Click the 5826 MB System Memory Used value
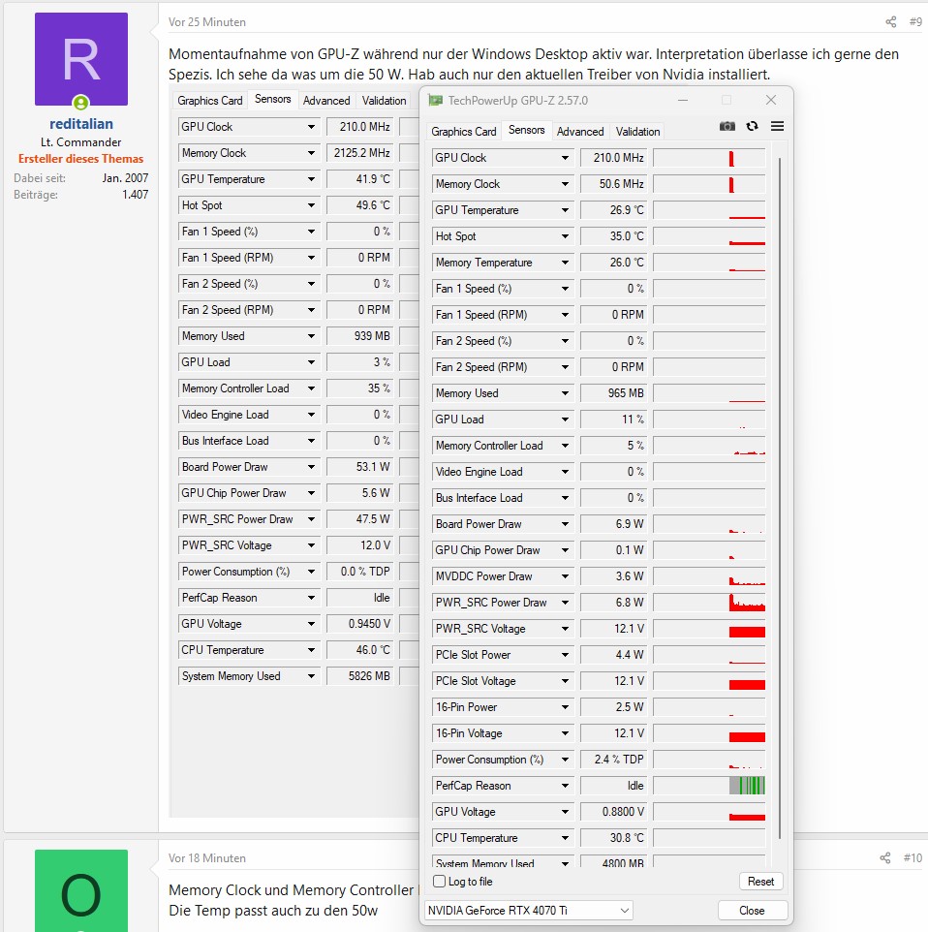 [359, 676]
